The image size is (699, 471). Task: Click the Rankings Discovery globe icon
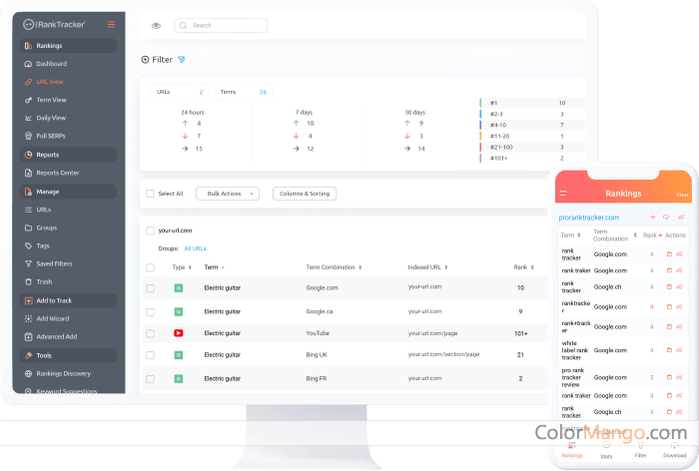coord(29,374)
